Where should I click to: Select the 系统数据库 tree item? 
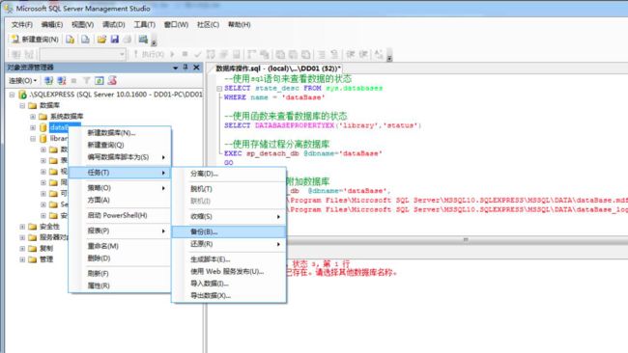coord(67,117)
